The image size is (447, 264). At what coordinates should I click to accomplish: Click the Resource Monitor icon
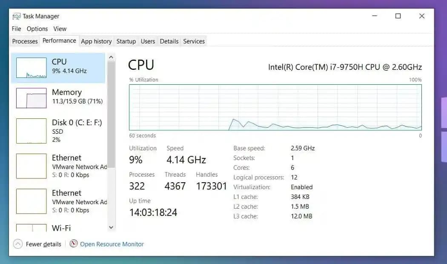tap(73, 244)
